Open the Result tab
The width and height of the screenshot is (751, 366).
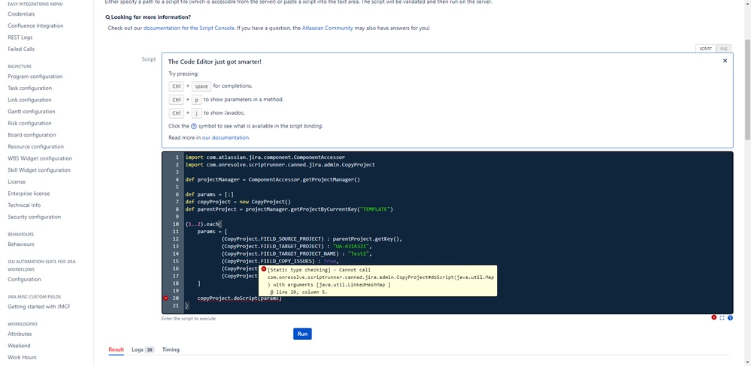pos(117,349)
